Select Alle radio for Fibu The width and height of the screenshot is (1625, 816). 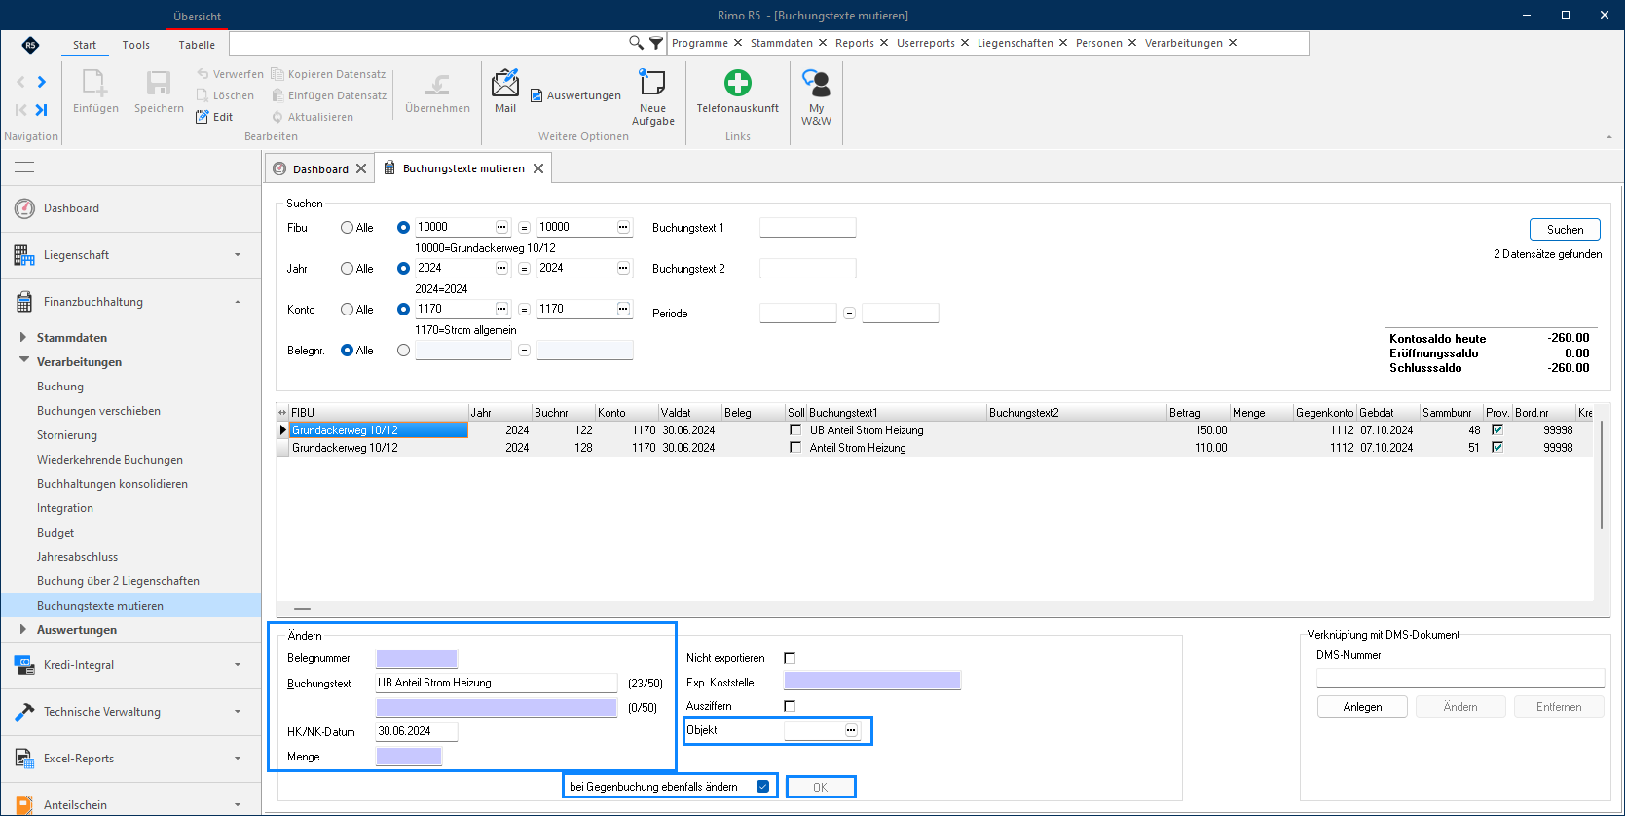point(347,228)
